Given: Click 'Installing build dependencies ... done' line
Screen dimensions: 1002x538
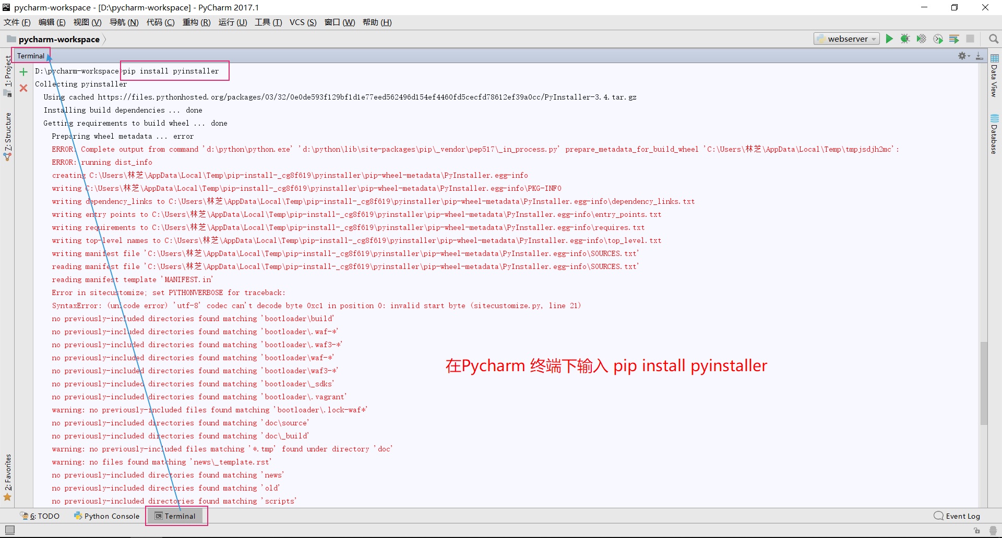Looking at the screenshot, I should pyautogui.click(x=123, y=110).
